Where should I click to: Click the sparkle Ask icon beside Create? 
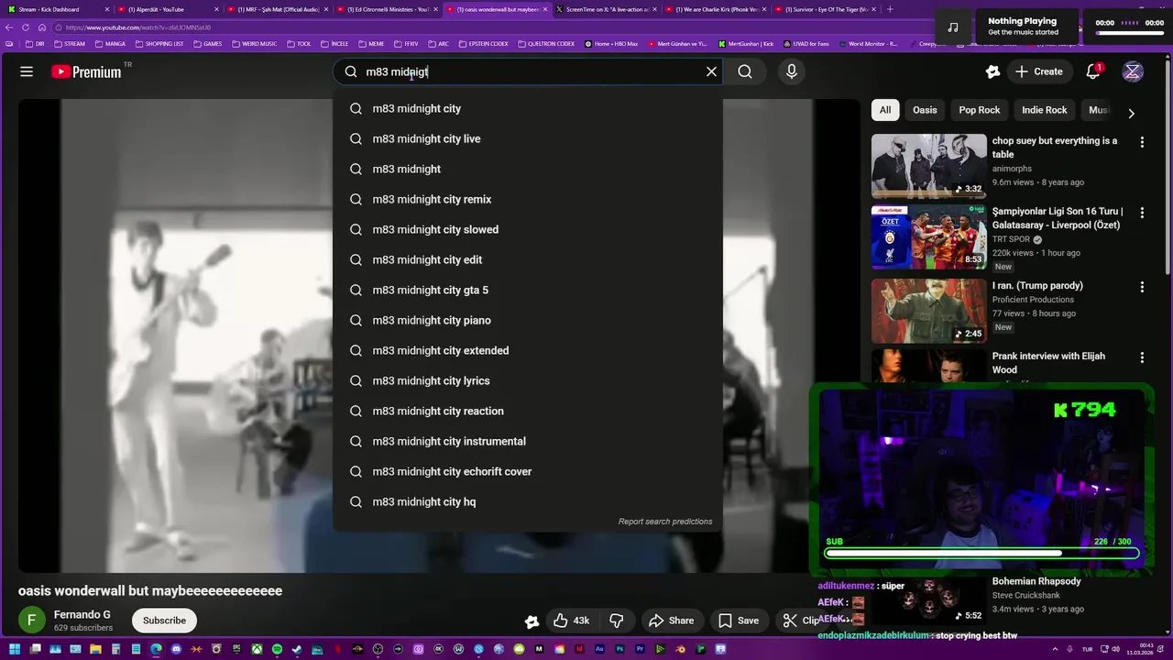tap(992, 71)
